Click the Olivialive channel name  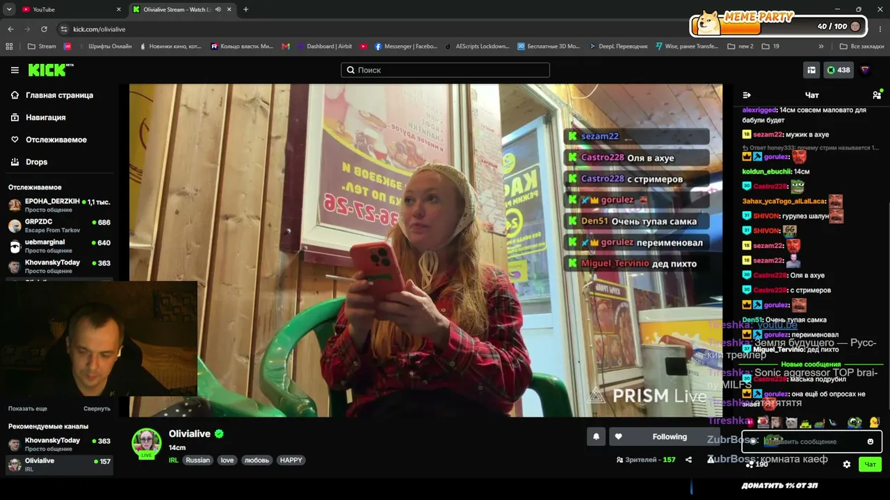point(189,434)
